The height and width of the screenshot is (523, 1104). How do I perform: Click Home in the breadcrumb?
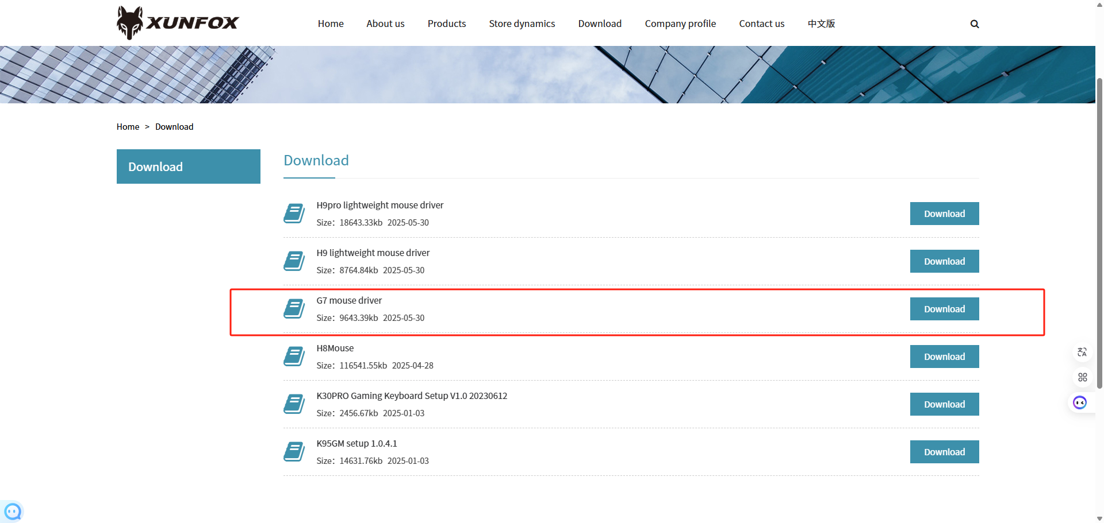(128, 127)
